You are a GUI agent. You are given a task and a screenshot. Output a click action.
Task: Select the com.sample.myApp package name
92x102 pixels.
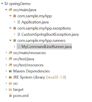click(x=35, y=16)
